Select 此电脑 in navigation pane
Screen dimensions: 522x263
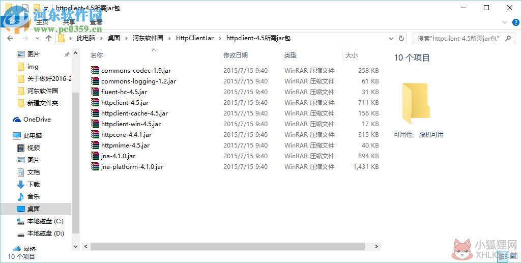(32, 135)
